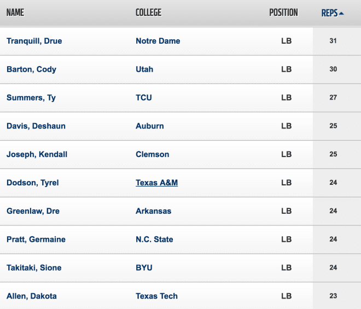Go to the Clemson college link

point(152,154)
